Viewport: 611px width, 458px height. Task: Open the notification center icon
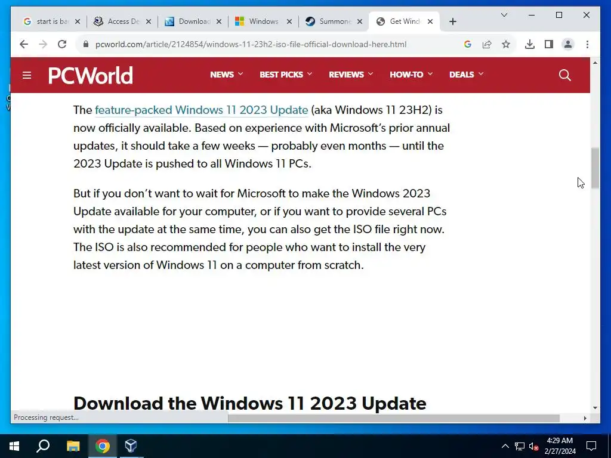pyautogui.click(x=591, y=446)
